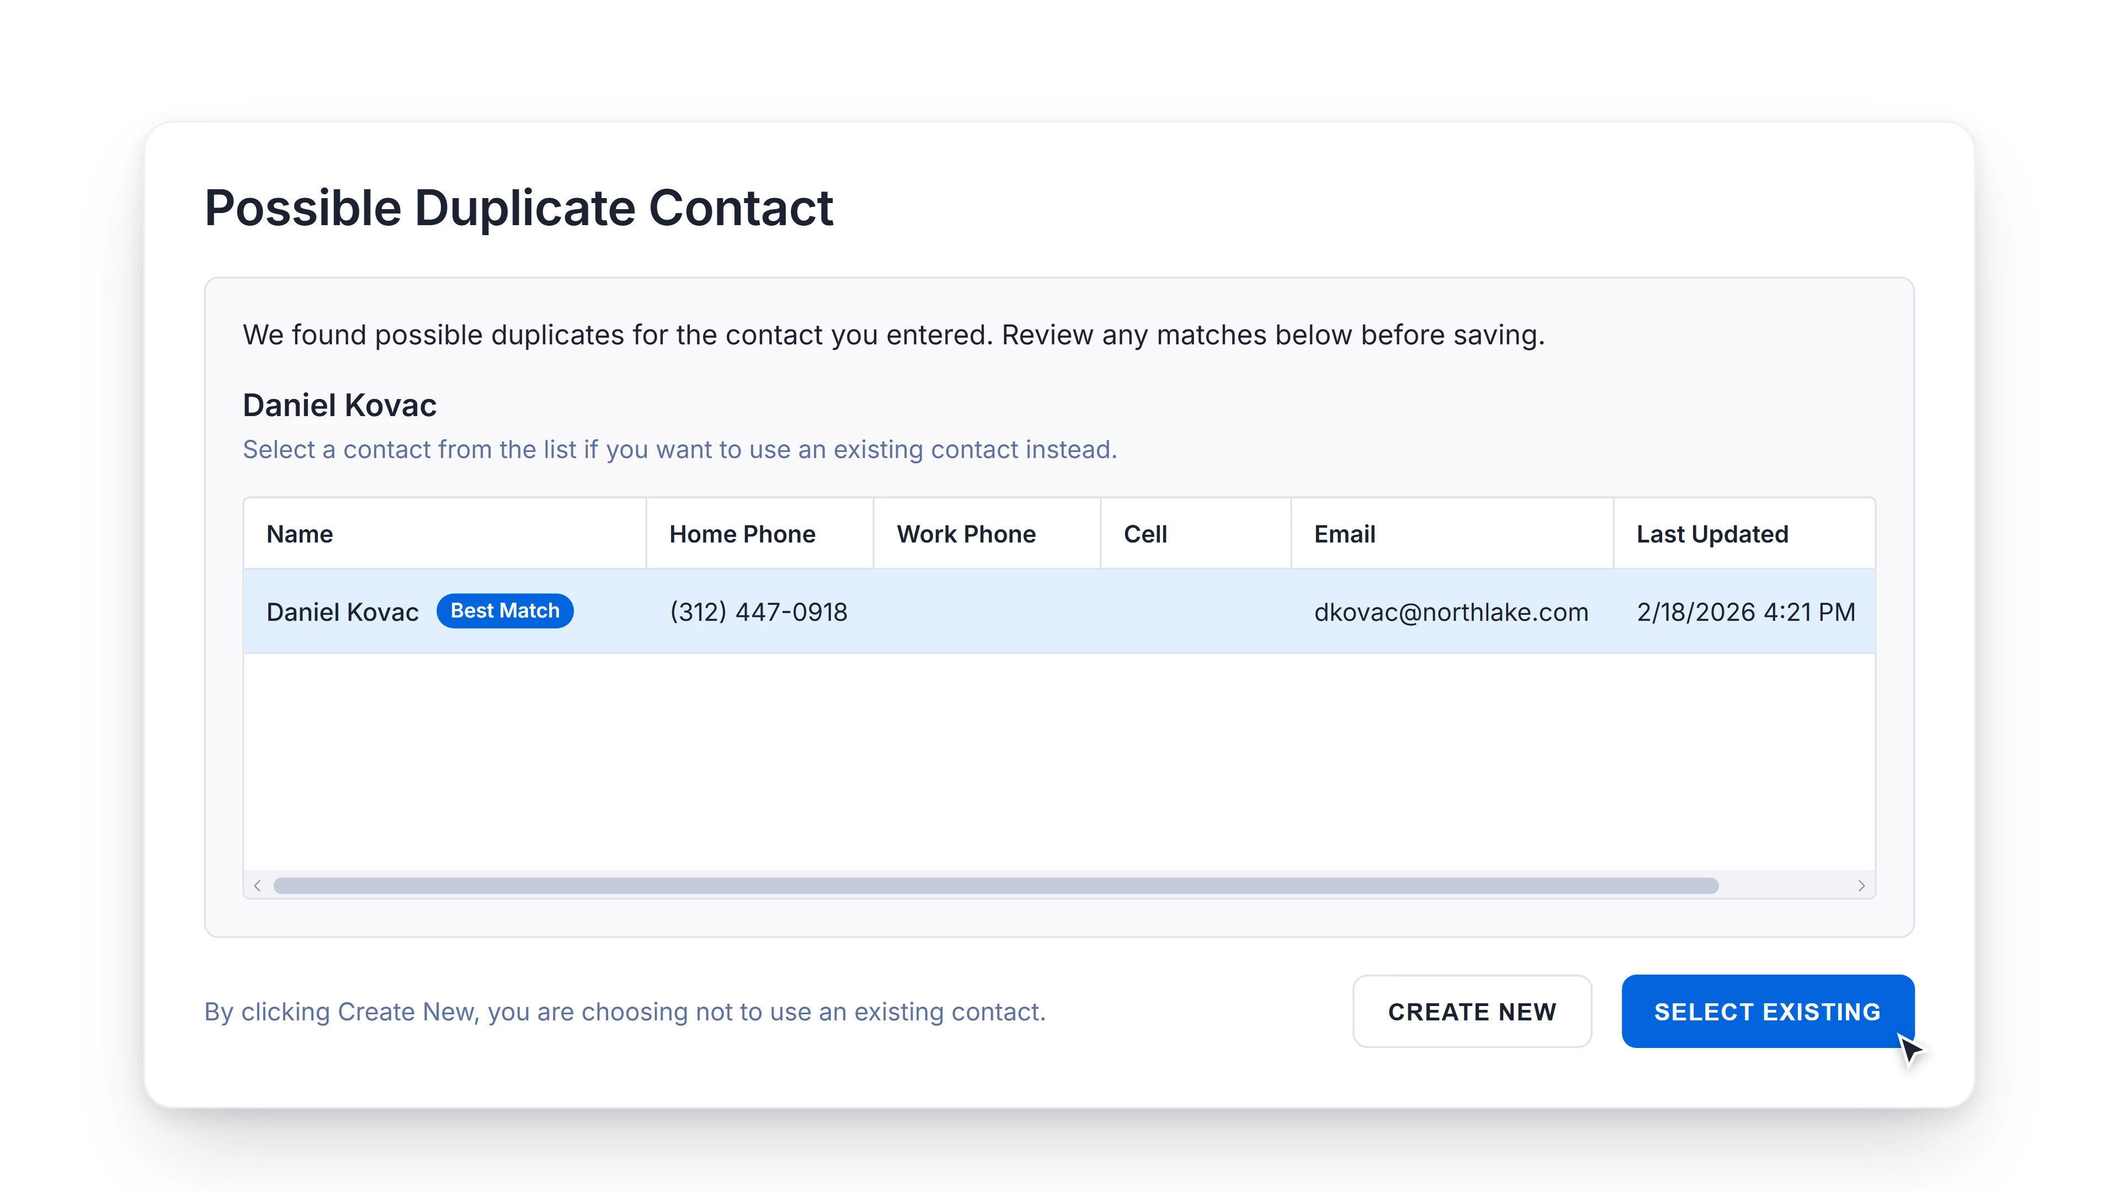Click the left scroll arrow in the table
Screen dimensions: 2119x1192
click(258, 885)
